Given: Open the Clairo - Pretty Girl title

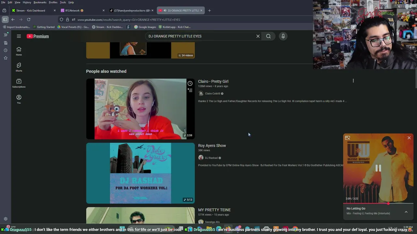Looking at the screenshot, I should [213, 81].
